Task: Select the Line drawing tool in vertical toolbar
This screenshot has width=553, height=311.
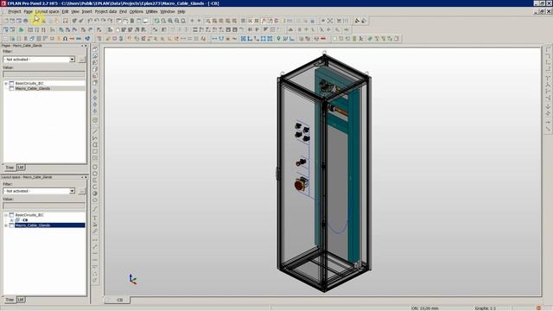Action: (x=95, y=132)
